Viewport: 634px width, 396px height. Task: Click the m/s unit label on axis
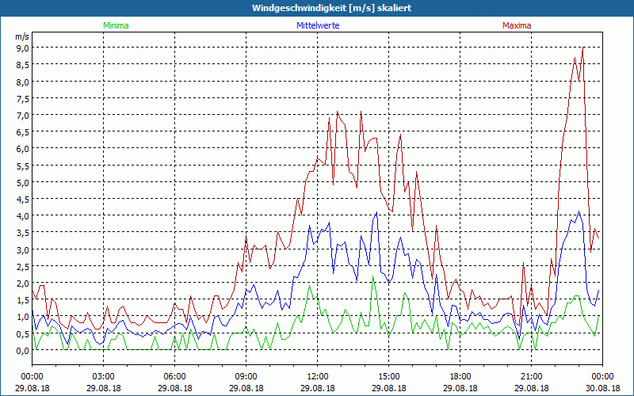click(22, 36)
